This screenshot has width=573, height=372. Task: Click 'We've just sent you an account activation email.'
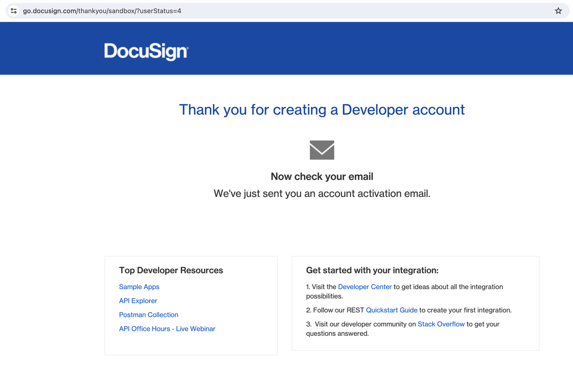[x=322, y=194]
